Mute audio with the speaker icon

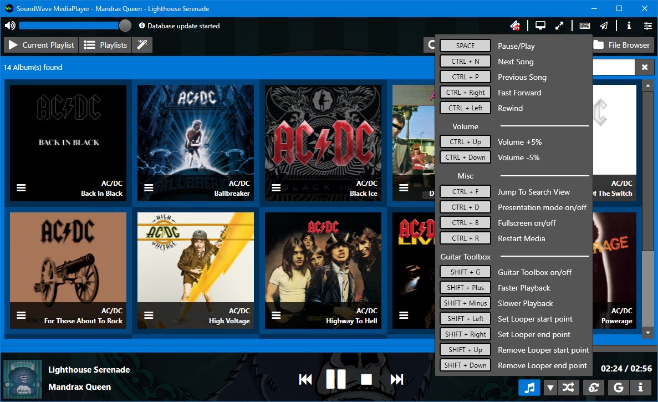(x=10, y=26)
